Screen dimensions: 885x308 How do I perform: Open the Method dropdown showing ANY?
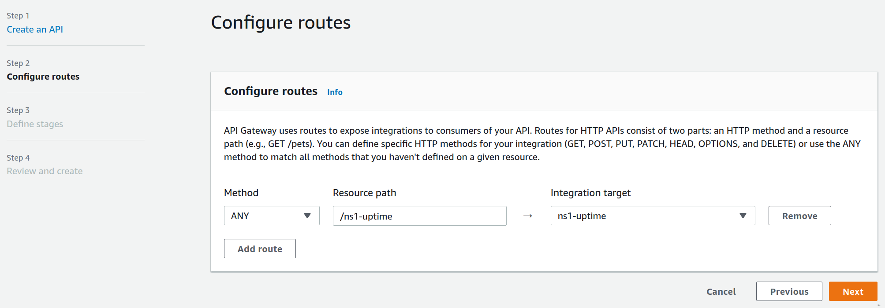point(272,216)
